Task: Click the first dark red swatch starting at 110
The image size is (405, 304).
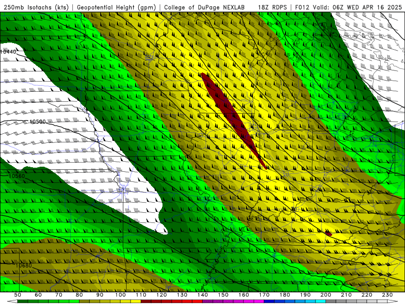Action: [x=146, y=301]
